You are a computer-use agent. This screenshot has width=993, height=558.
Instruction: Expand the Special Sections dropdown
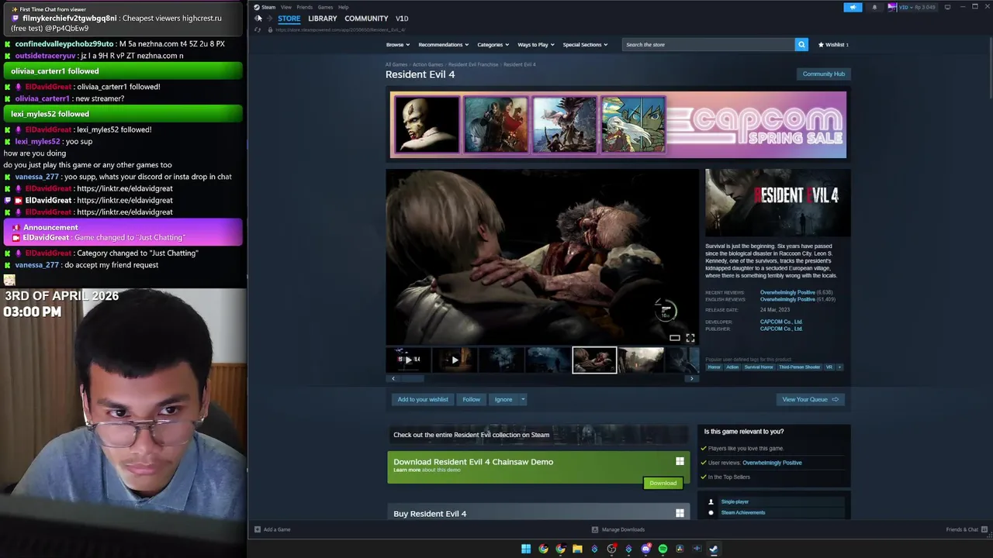point(585,44)
